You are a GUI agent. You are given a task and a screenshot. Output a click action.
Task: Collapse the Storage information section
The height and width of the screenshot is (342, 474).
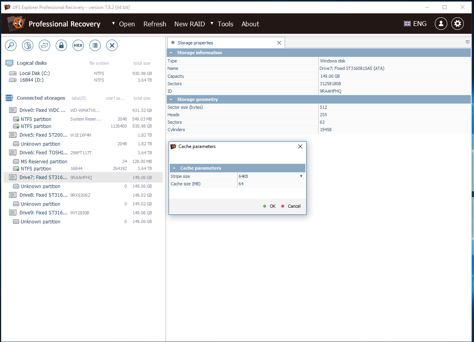[171, 53]
